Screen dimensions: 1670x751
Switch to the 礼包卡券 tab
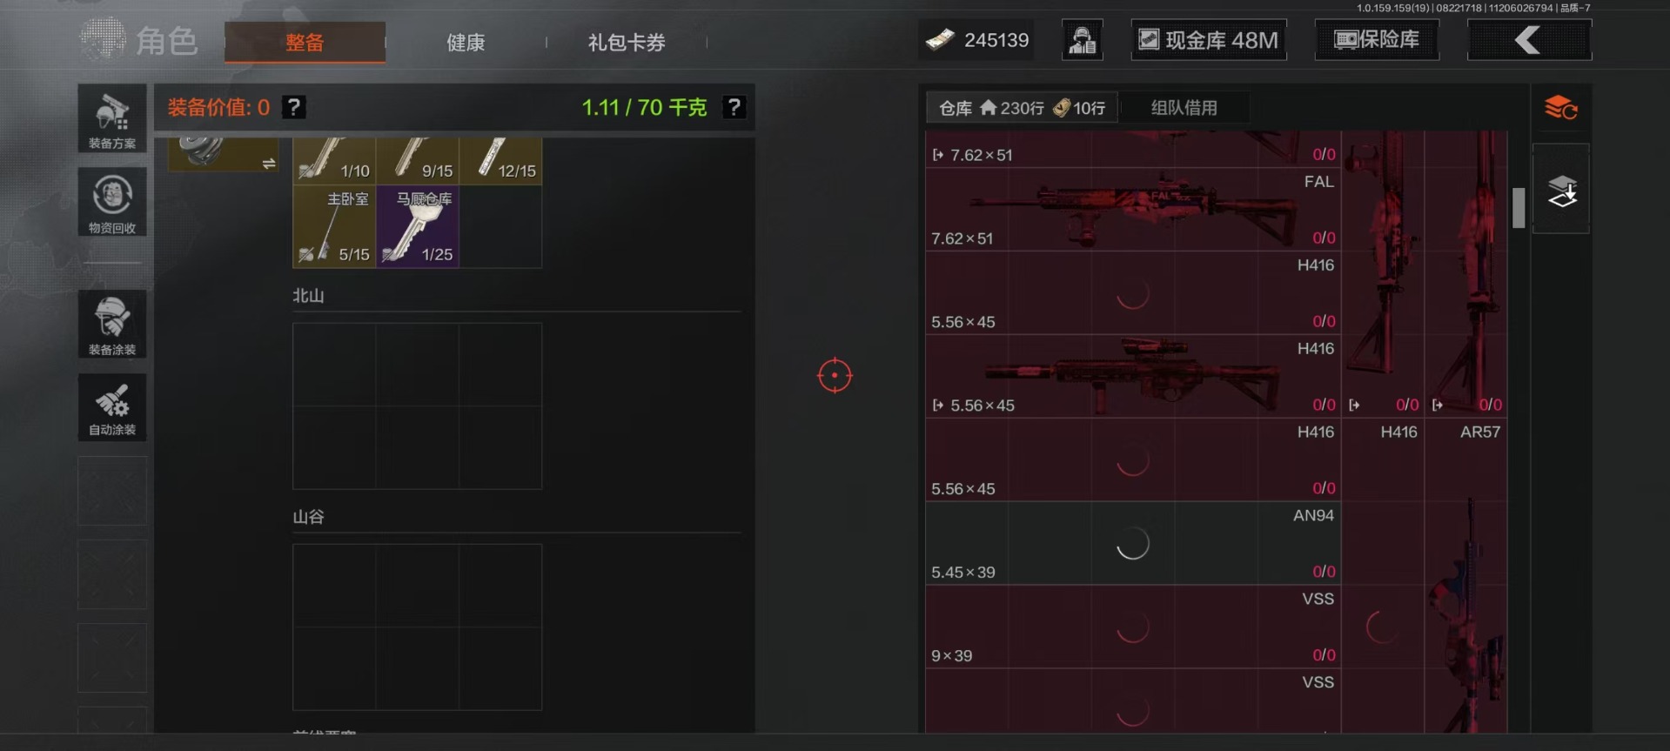click(627, 42)
